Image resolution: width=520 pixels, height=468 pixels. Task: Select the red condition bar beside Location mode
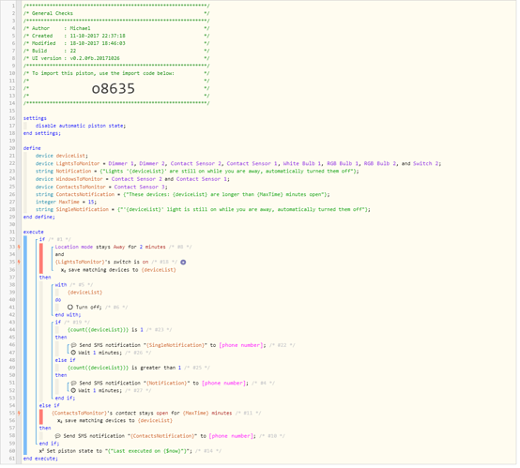[x=41, y=260]
